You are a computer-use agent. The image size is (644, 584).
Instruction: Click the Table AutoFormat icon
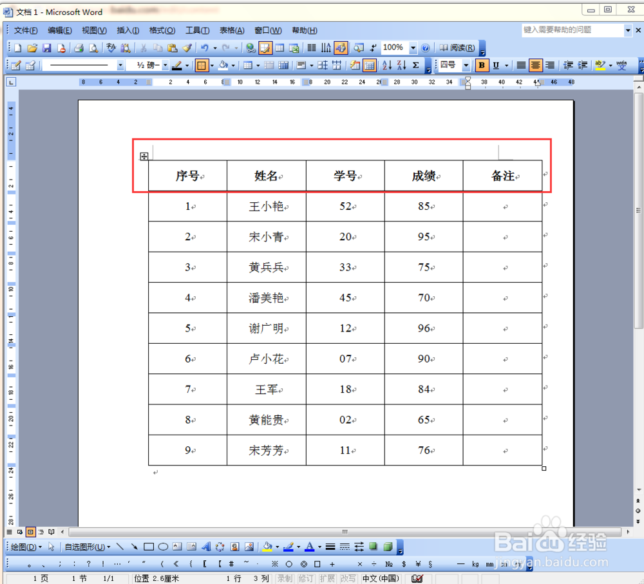(354, 64)
